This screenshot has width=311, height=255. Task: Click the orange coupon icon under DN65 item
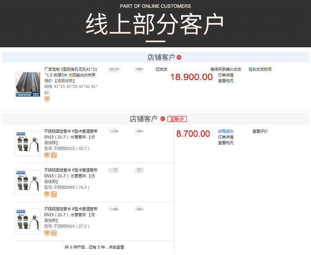coord(54,194)
